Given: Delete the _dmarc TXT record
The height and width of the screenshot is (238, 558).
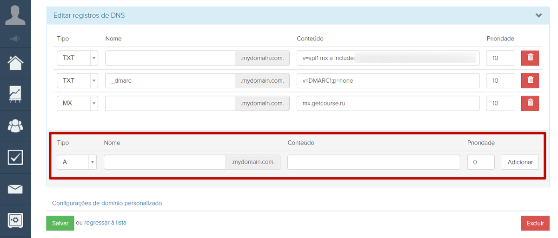Looking at the screenshot, I should [x=530, y=80].
